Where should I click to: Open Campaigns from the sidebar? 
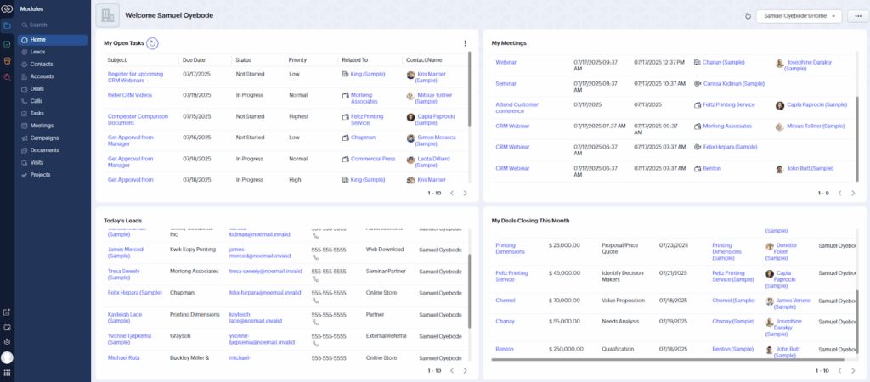coord(44,138)
